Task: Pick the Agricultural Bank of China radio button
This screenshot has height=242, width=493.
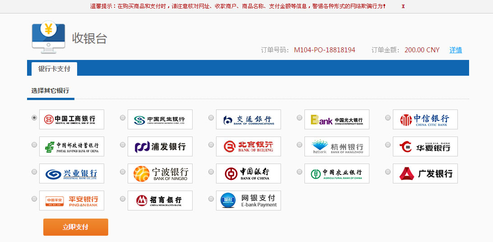Action: pyautogui.click(x=299, y=172)
